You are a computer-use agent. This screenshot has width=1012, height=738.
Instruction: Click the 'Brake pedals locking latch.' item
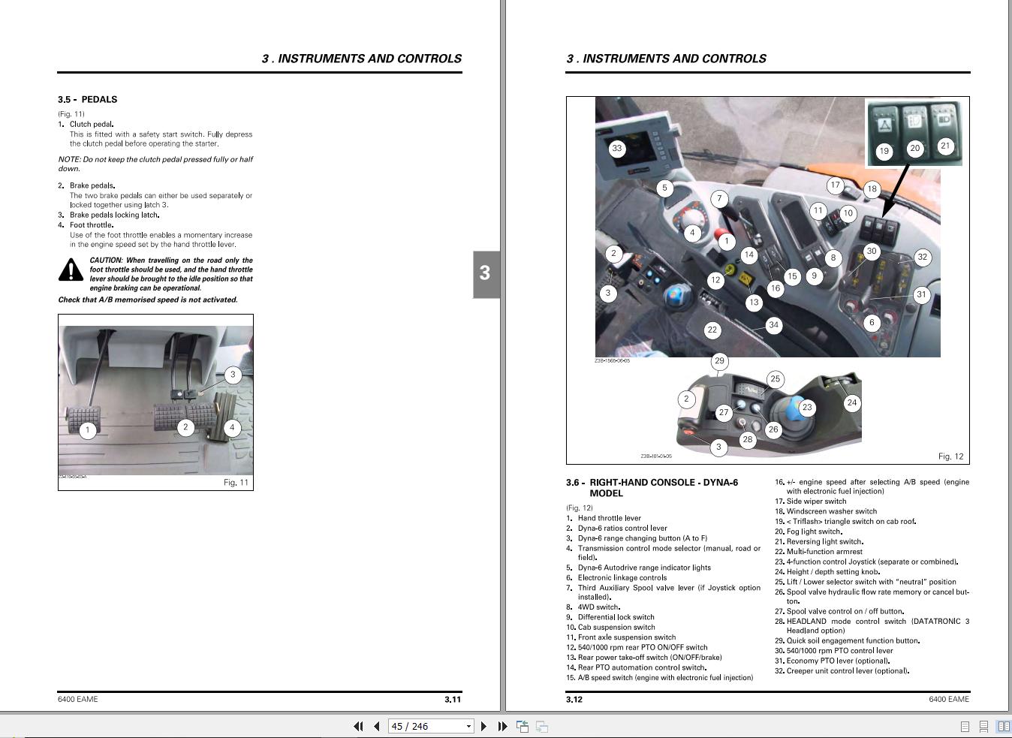(x=114, y=215)
